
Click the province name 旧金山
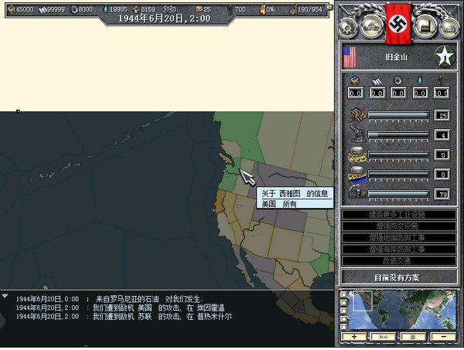pyautogui.click(x=396, y=57)
